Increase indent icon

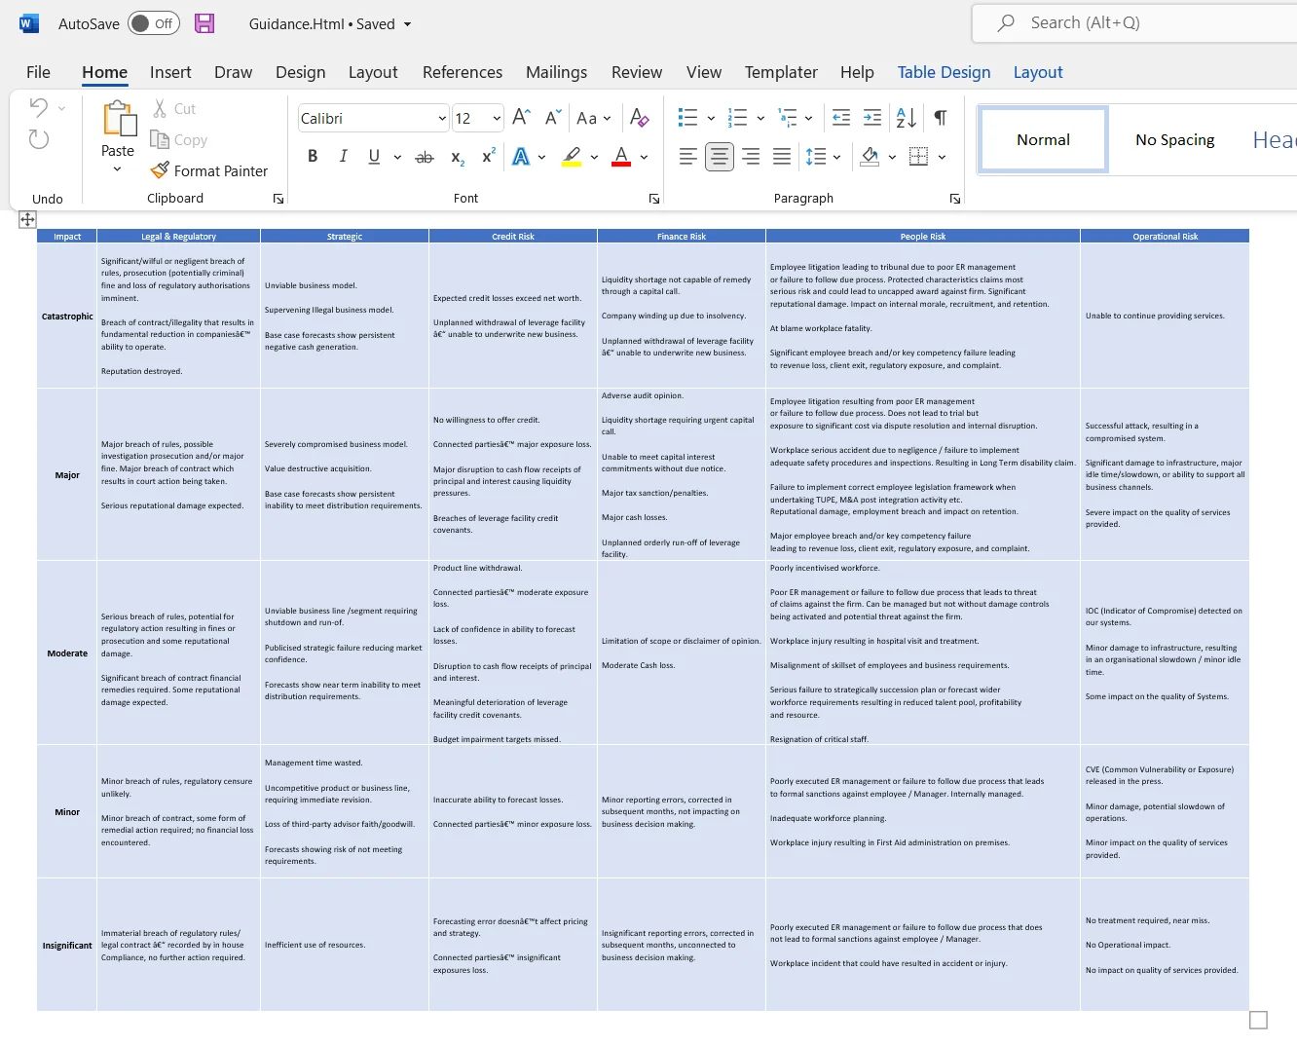click(x=872, y=118)
